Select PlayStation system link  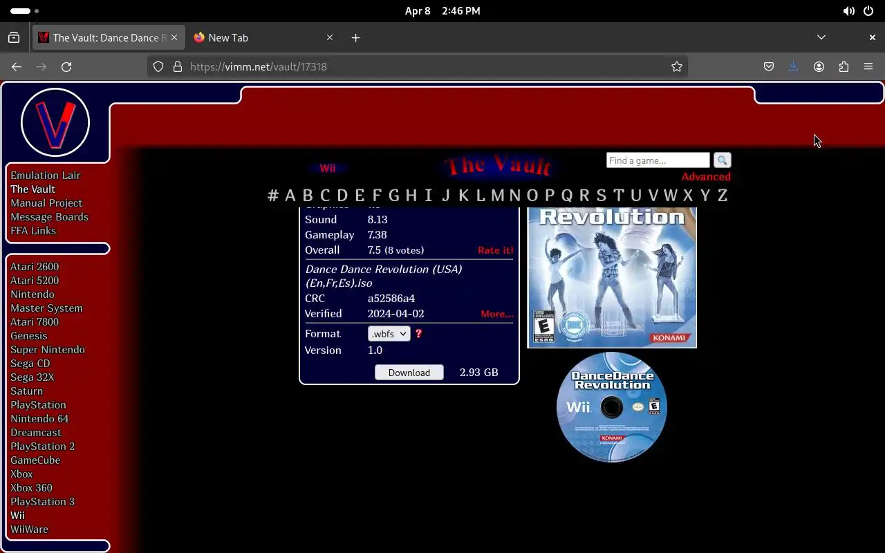tap(38, 405)
